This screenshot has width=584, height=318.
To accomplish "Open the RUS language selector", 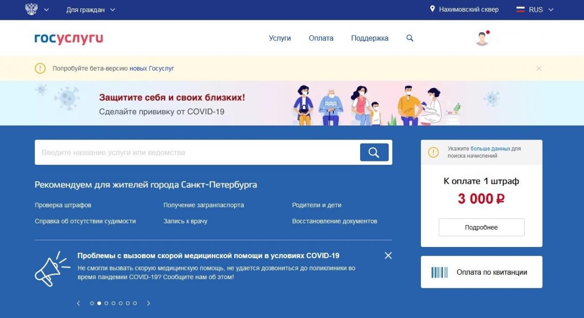I will point(535,10).
